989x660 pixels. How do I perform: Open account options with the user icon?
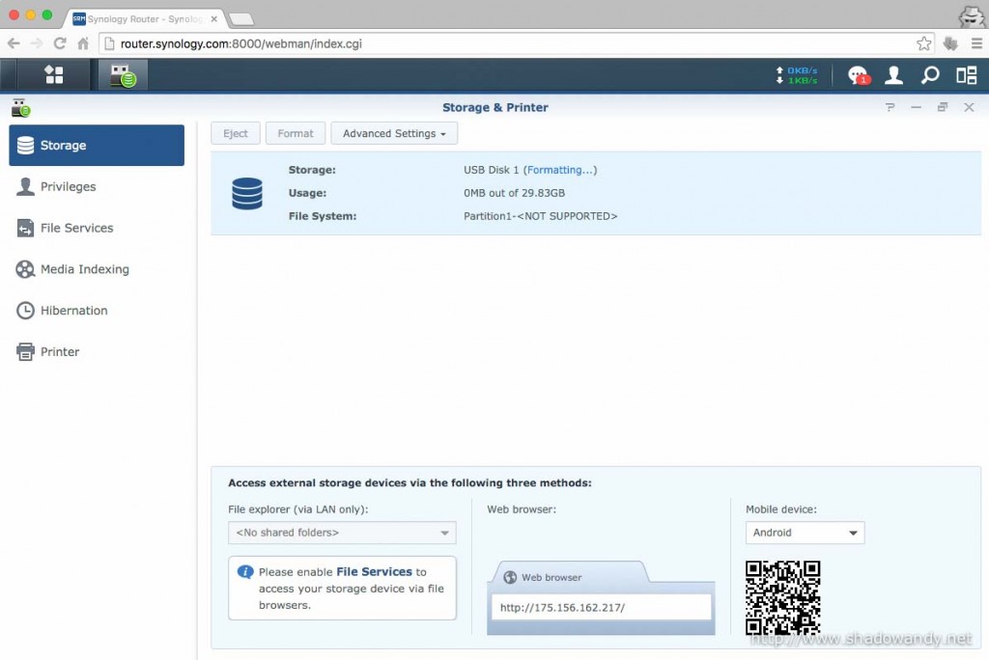(893, 74)
